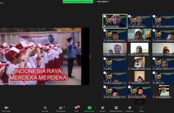Select Sulistiana- Rintisan video tile
This screenshot has height=113, width=174.
click(x=163, y=49)
